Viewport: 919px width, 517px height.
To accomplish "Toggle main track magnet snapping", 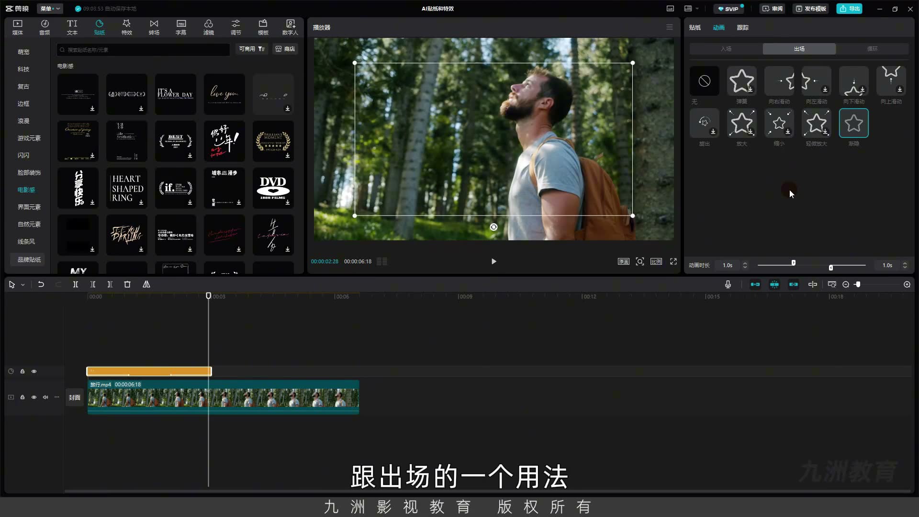I will [755, 284].
